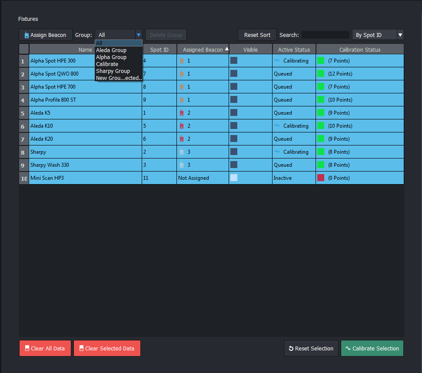422x373 pixels.
Task: Click beacon icon for Alpha Spot HPE 300
Action: 181,61
